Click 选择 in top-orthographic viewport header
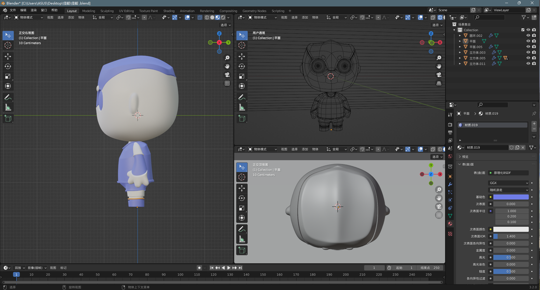 (x=295, y=149)
